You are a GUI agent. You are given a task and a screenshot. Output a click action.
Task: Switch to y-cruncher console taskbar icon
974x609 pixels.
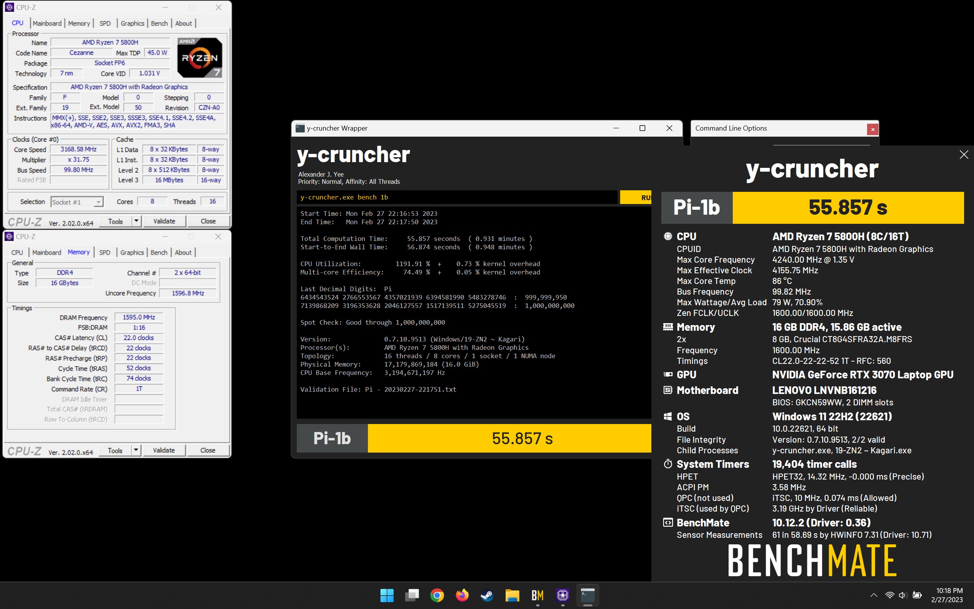587,595
